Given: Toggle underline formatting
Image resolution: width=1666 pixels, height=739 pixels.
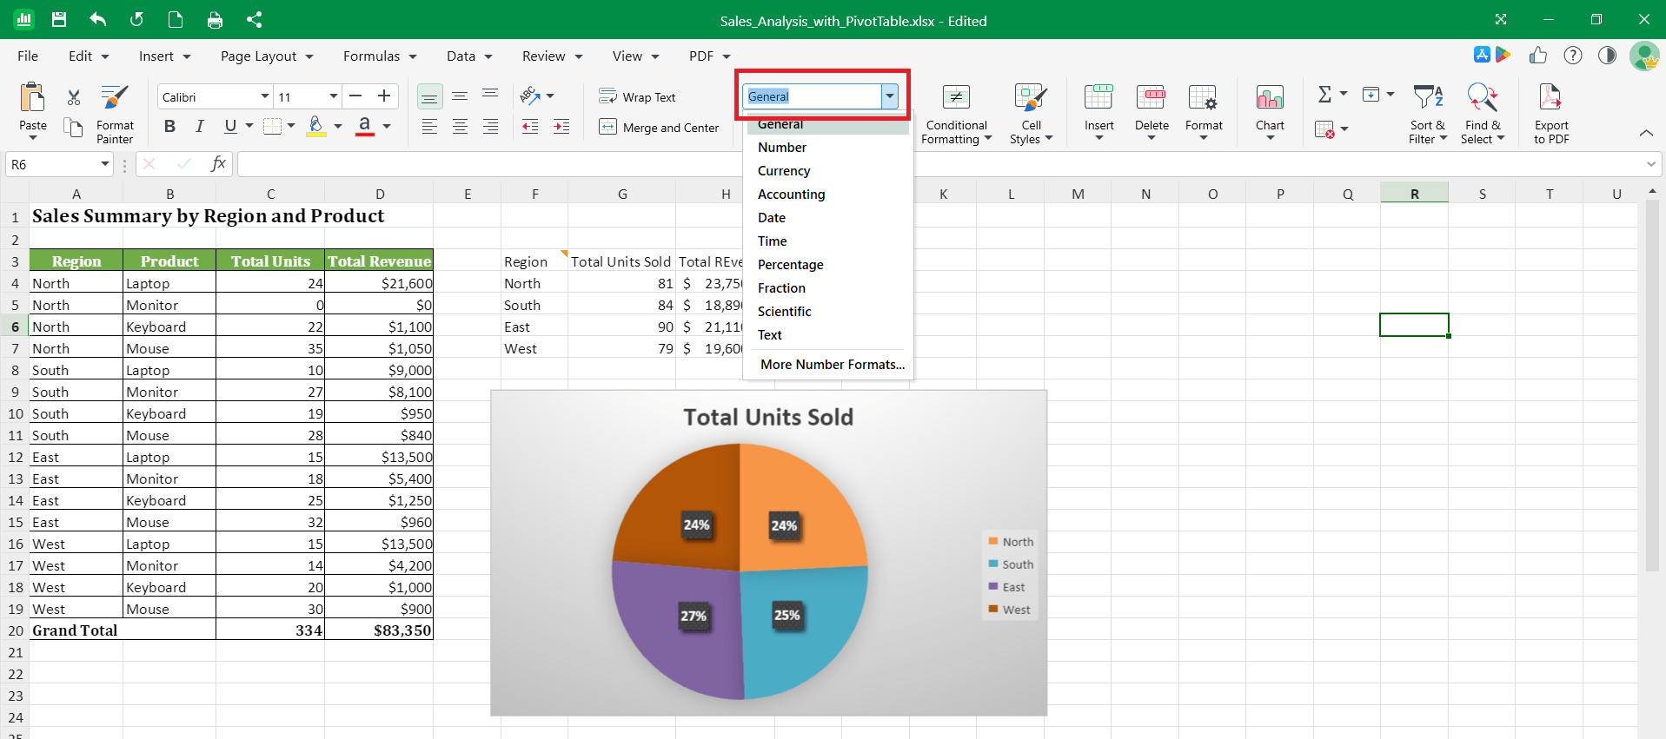Looking at the screenshot, I should [x=230, y=127].
